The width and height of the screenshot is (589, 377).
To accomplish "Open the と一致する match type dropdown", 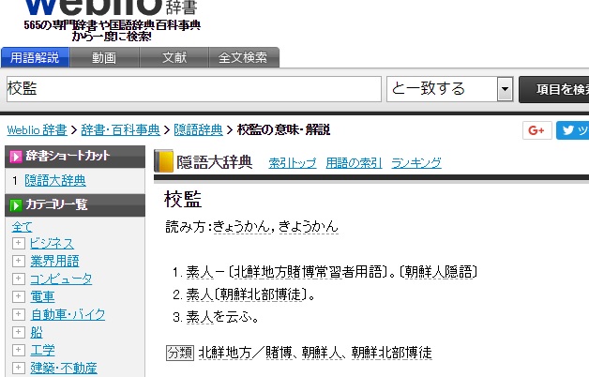I will [x=505, y=89].
